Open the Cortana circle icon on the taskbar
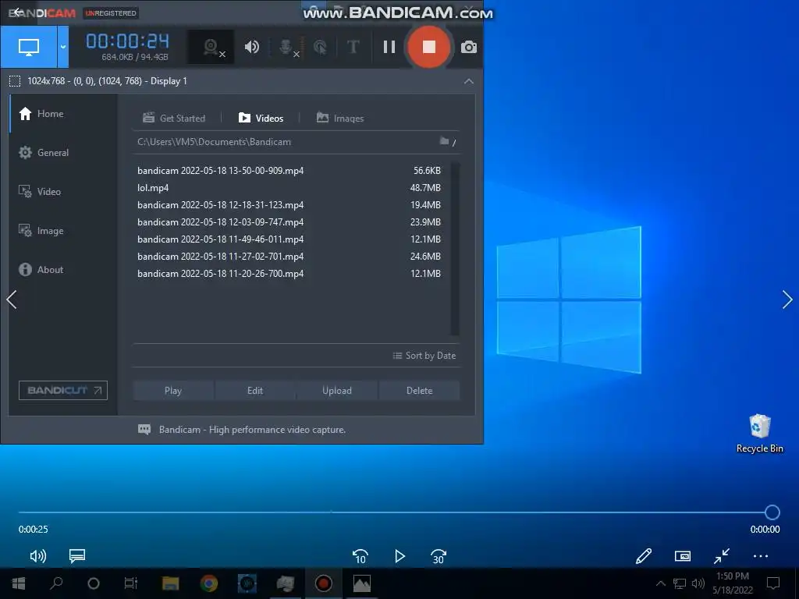Image resolution: width=799 pixels, height=599 pixels. pos(94,583)
